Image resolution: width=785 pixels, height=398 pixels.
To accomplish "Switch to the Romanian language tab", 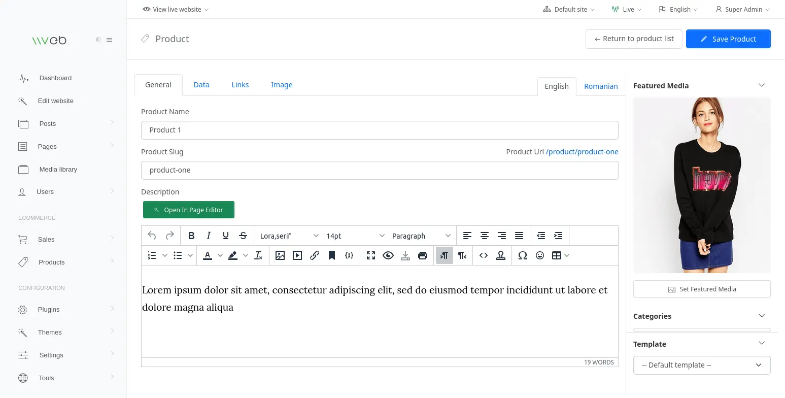I will point(601,86).
